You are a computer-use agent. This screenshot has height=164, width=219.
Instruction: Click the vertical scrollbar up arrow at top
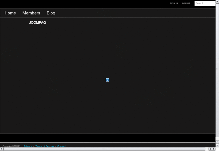click(x=217, y=2)
